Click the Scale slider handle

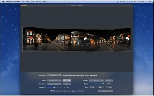pos(103,84)
